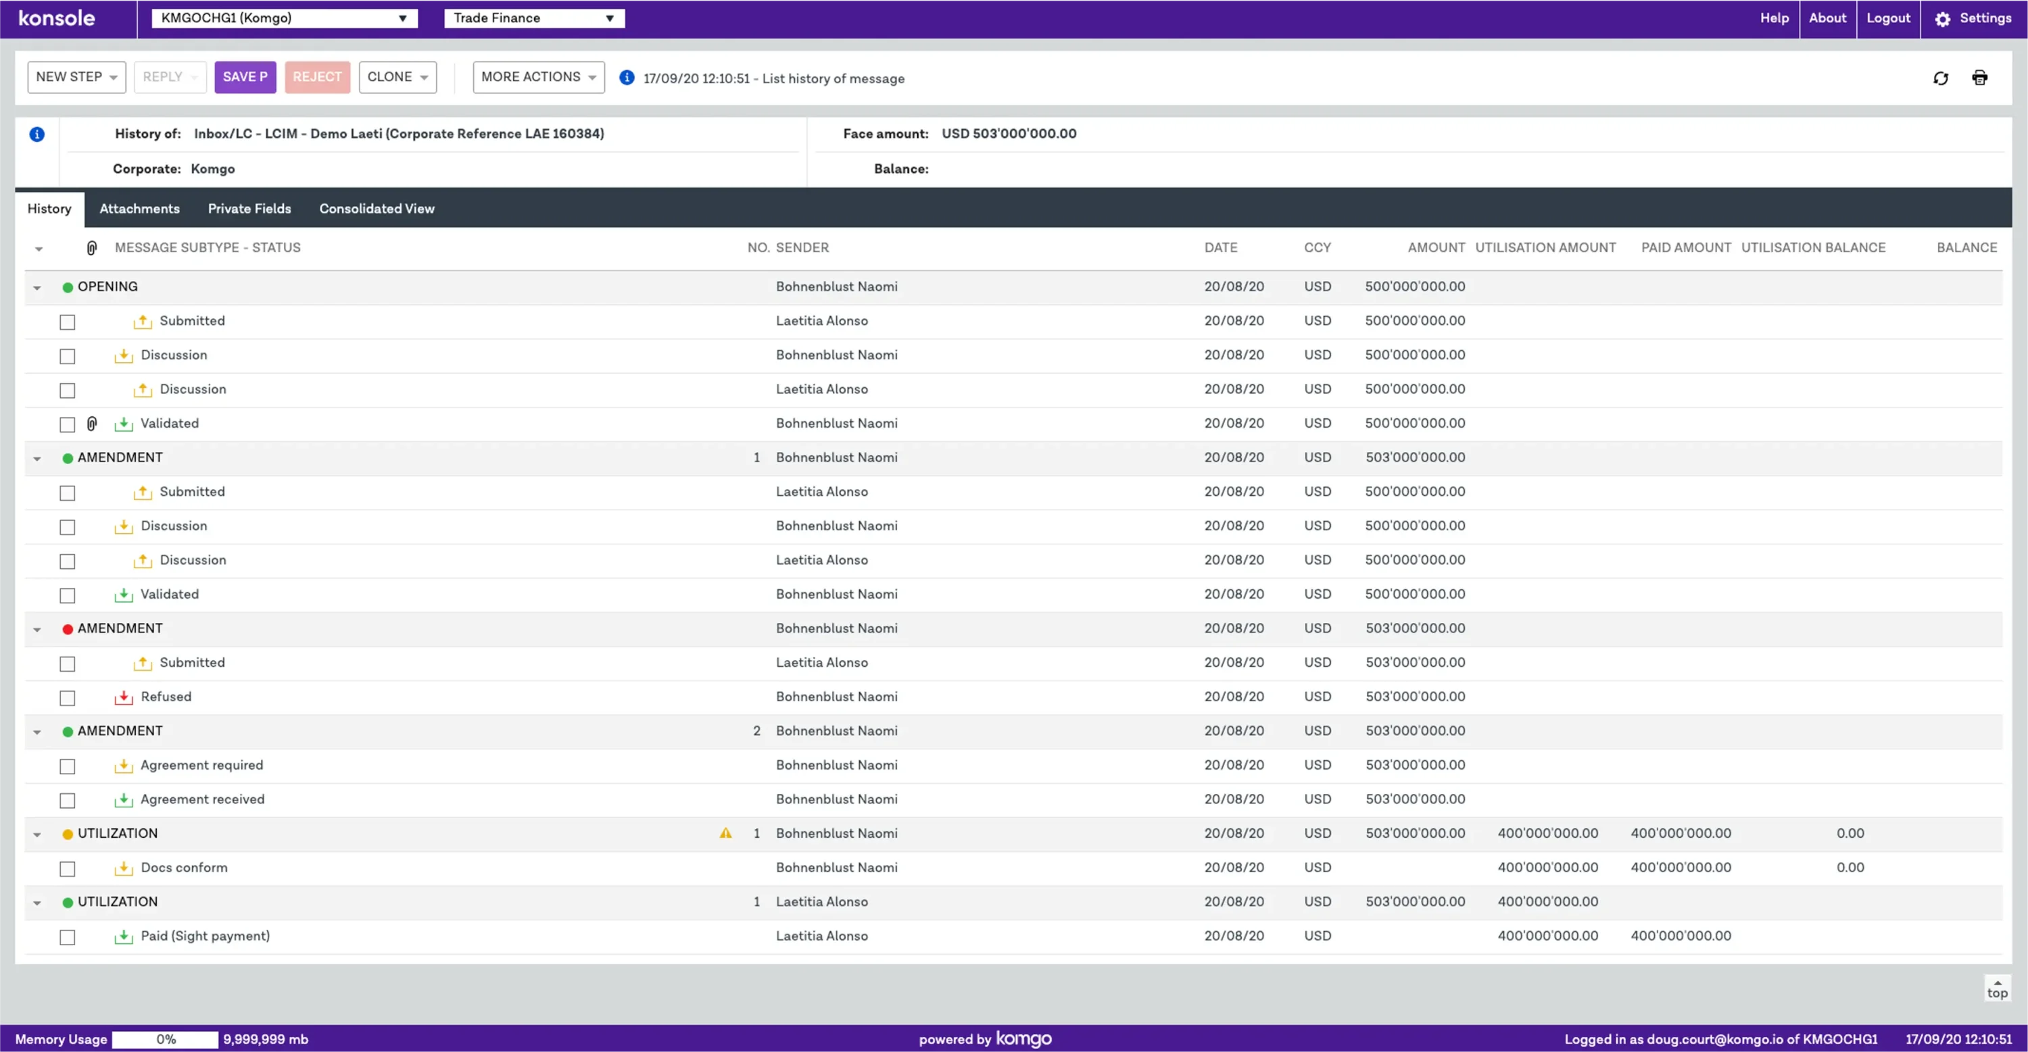
Task: Open the NEW STEP button menu
Action: pos(76,77)
